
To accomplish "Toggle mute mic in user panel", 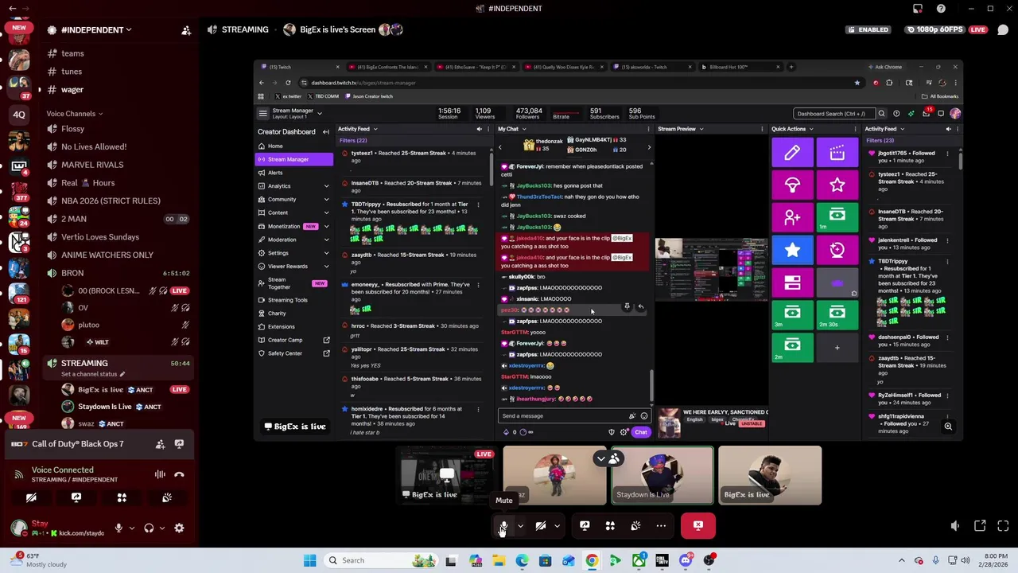I will (x=119, y=528).
